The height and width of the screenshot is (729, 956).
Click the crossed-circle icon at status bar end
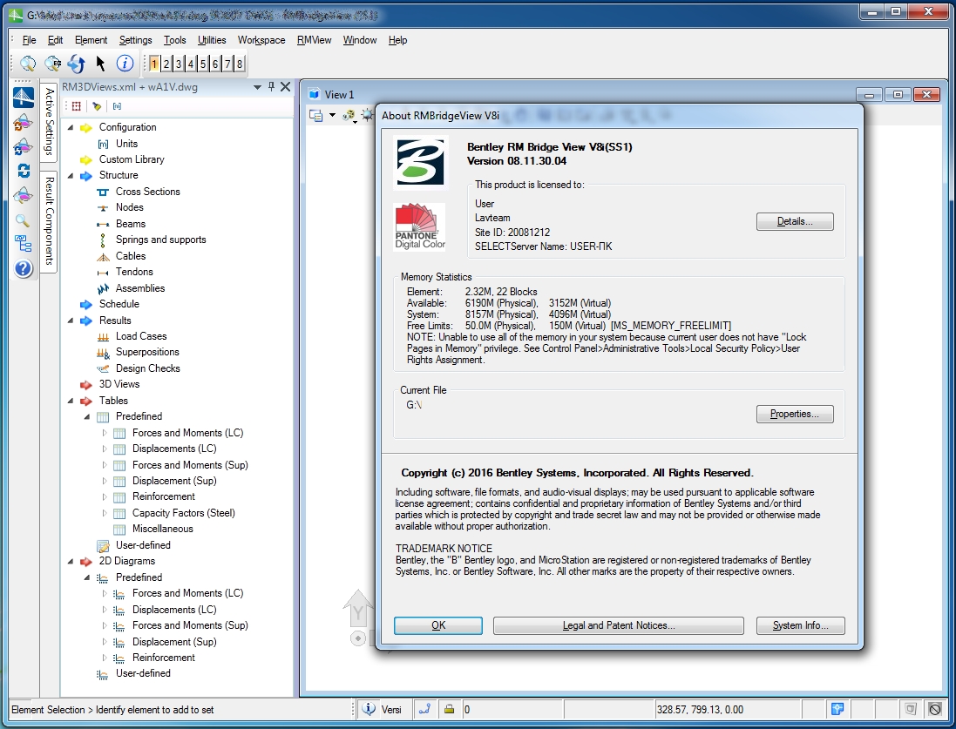tap(935, 709)
